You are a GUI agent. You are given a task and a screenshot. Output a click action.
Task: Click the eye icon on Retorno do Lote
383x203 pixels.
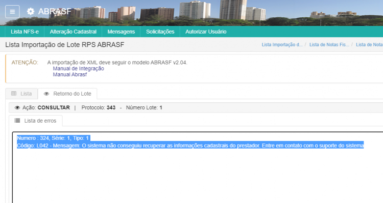click(x=46, y=94)
